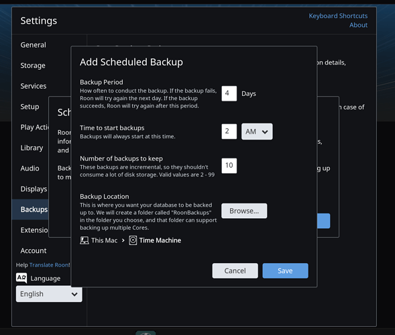Click the 'Number of backups to keep' heading

(121, 158)
